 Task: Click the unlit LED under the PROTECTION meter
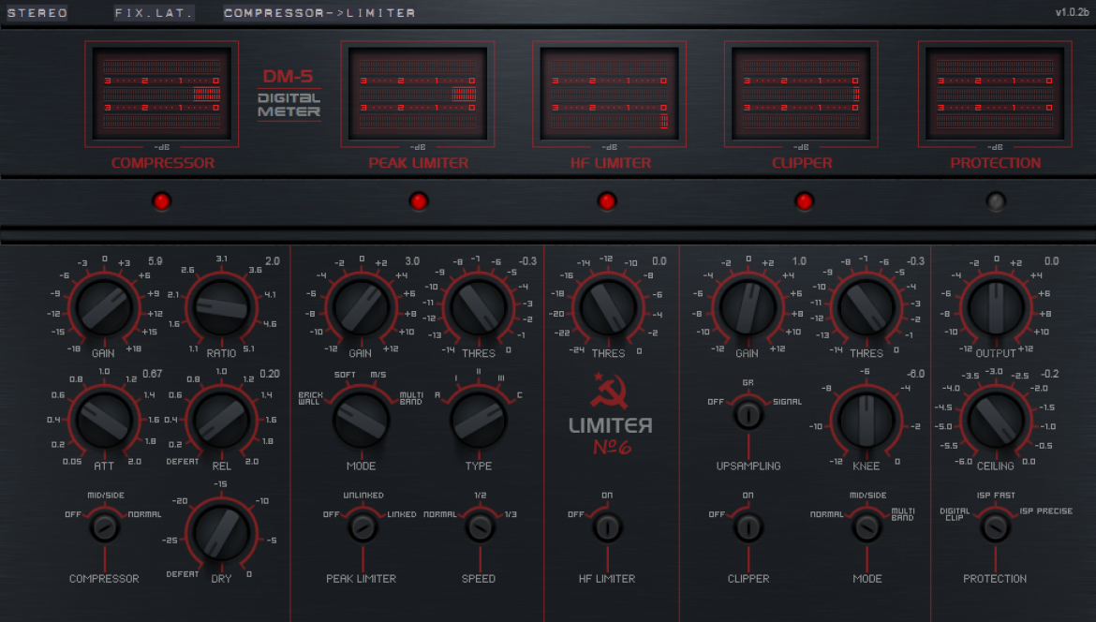(x=996, y=201)
